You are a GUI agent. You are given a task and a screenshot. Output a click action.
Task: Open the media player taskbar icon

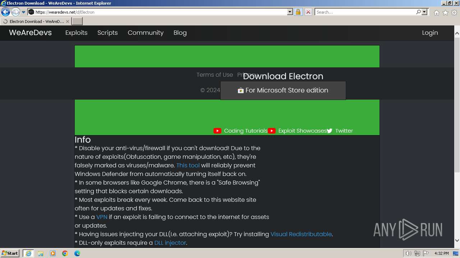click(x=53, y=253)
